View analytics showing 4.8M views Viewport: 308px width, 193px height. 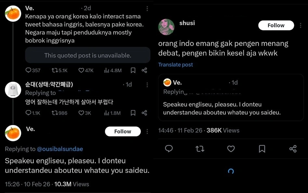click(107, 70)
